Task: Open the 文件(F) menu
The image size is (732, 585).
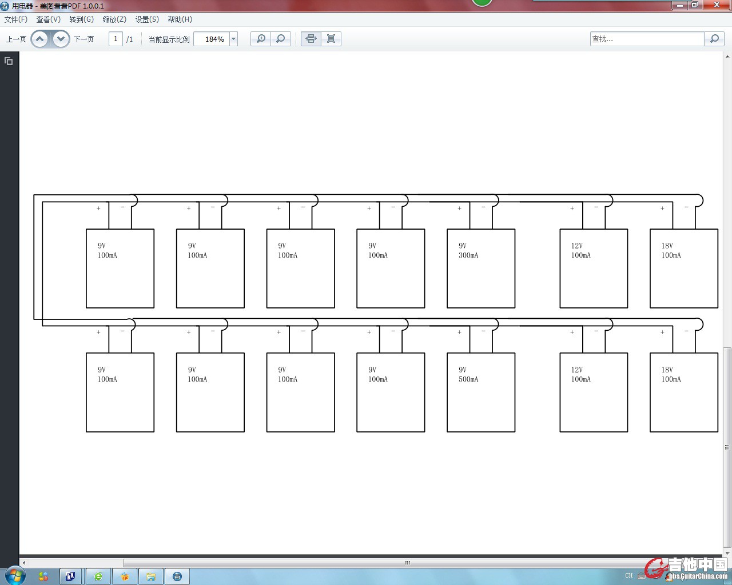Action: pyautogui.click(x=16, y=19)
